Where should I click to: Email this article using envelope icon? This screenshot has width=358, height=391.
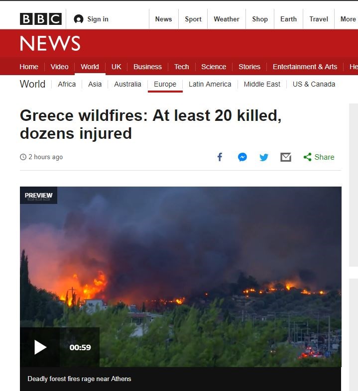tap(286, 157)
